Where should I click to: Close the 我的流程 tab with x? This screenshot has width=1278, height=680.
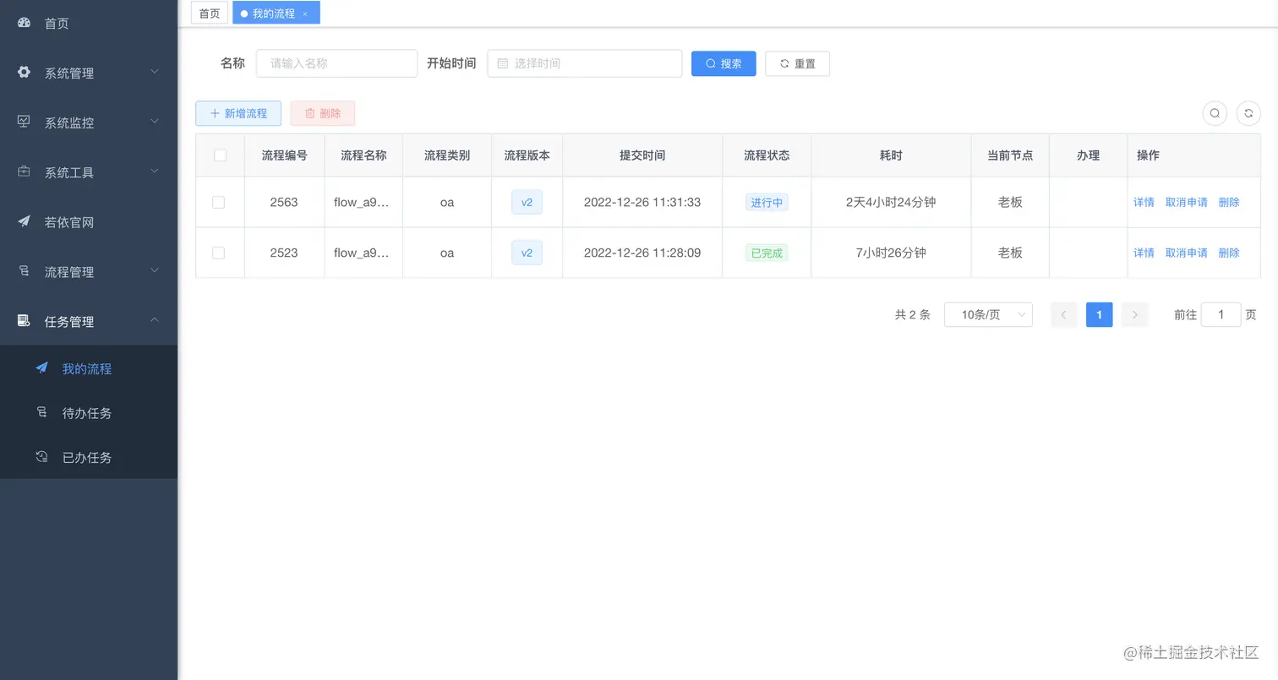[305, 14]
